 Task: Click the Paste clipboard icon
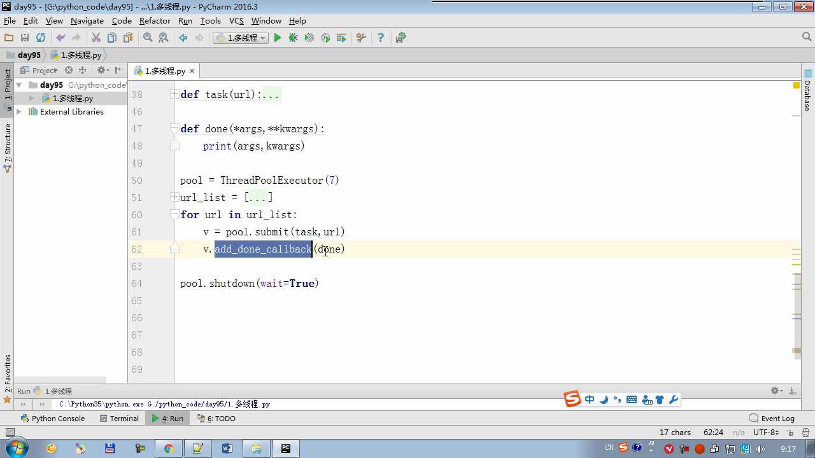tap(128, 38)
